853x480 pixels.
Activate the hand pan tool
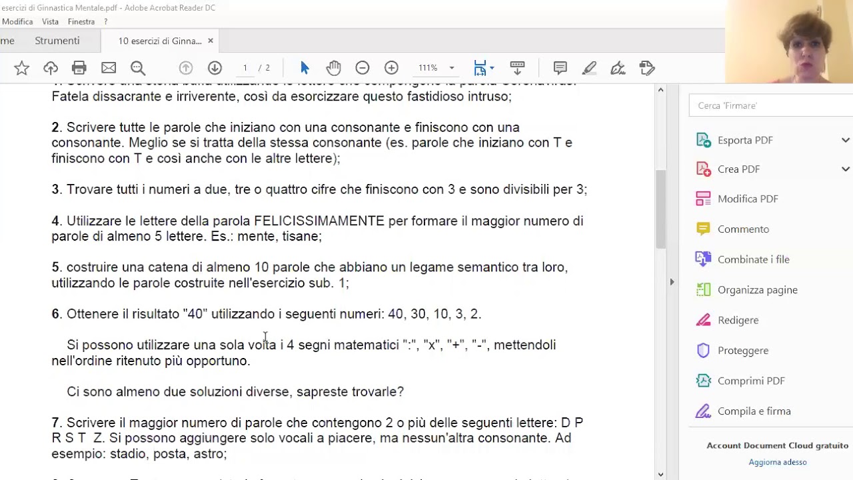pyautogui.click(x=334, y=68)
